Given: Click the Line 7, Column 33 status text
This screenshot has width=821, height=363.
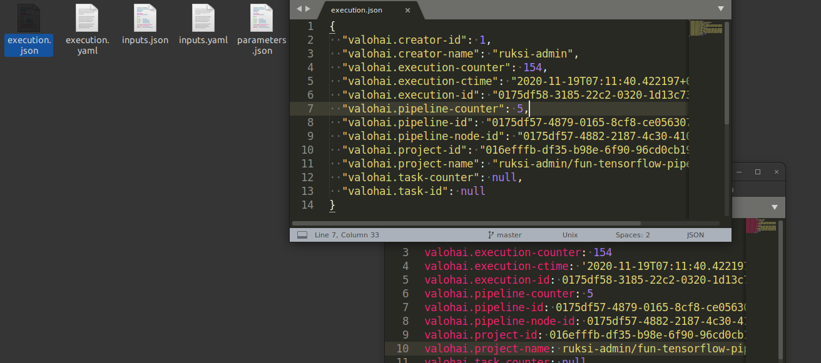Looking at the screenshot, I should click(x=347, y=235).
